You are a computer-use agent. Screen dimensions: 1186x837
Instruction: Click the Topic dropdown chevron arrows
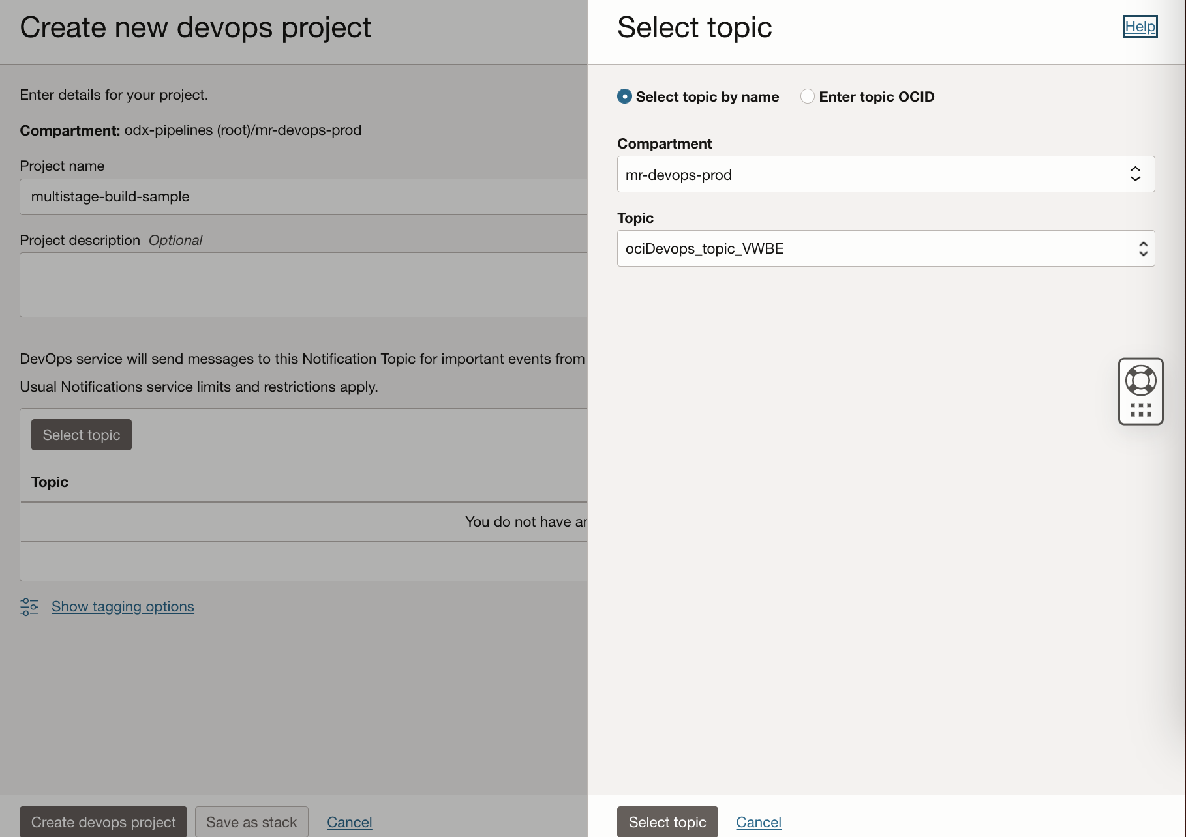click(x=1143, y=248)
